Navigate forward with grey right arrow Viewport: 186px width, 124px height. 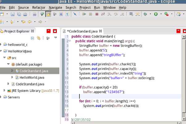point(40,22)
